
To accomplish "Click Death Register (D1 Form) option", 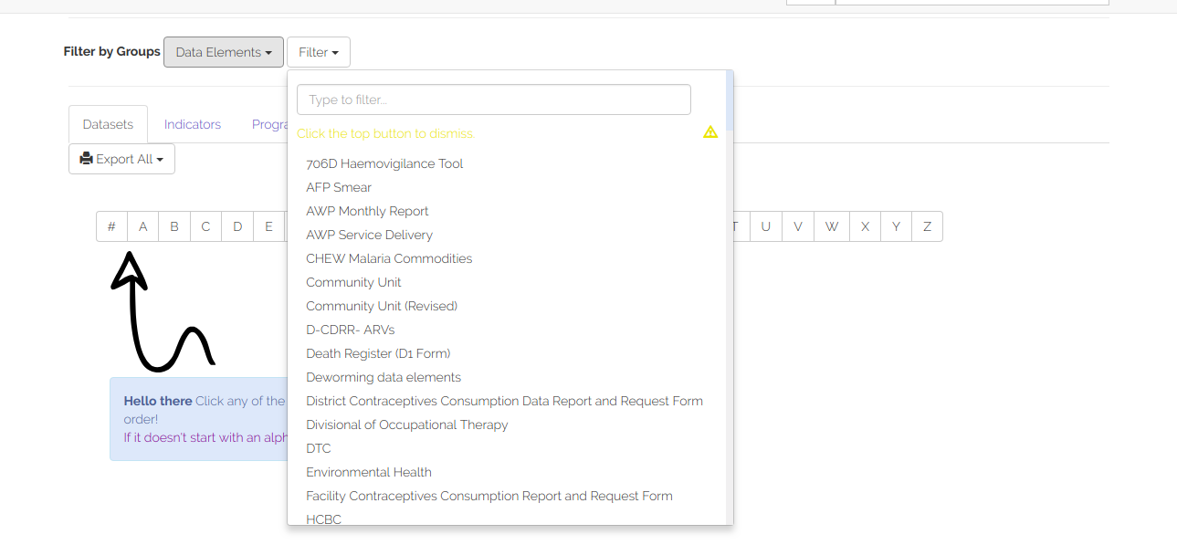I will tap(378, 353).
